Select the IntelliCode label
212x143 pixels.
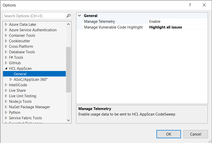(x=18, y=85)
